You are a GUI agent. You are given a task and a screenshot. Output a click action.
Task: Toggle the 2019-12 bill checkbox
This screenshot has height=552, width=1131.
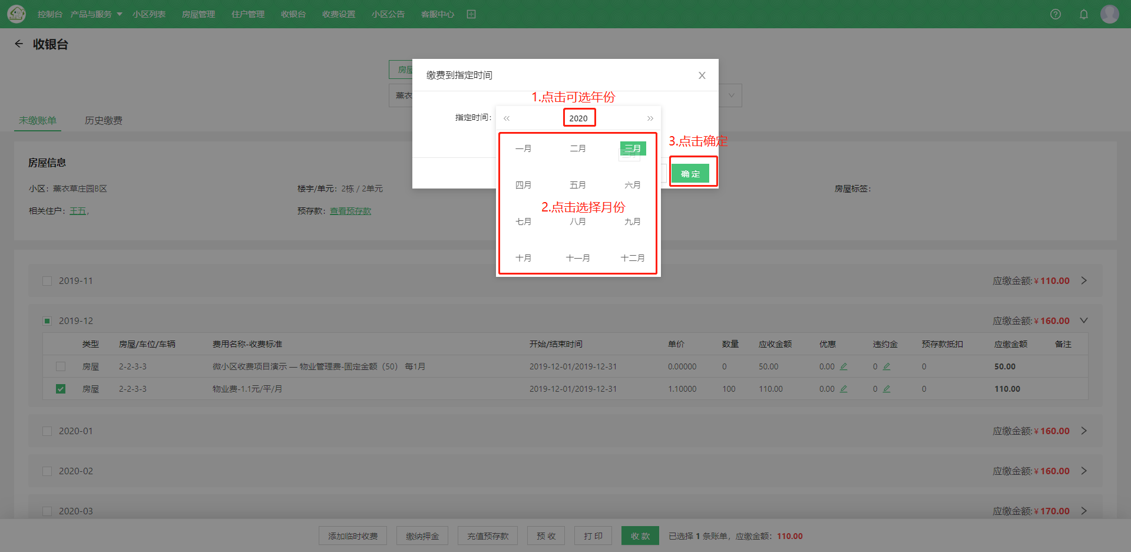[47, 321]
